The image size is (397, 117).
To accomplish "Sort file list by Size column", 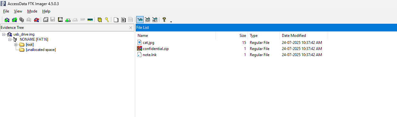I will (232, 36).
